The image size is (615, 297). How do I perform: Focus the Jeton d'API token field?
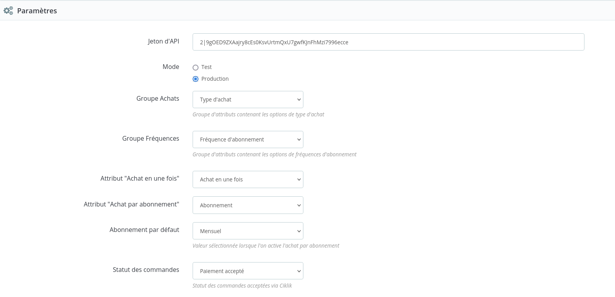pos(388,42)
